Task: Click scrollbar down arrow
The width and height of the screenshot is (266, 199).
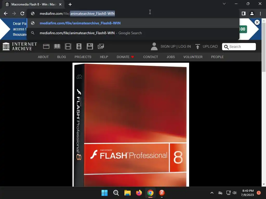Action: click(x=264, y=184)
